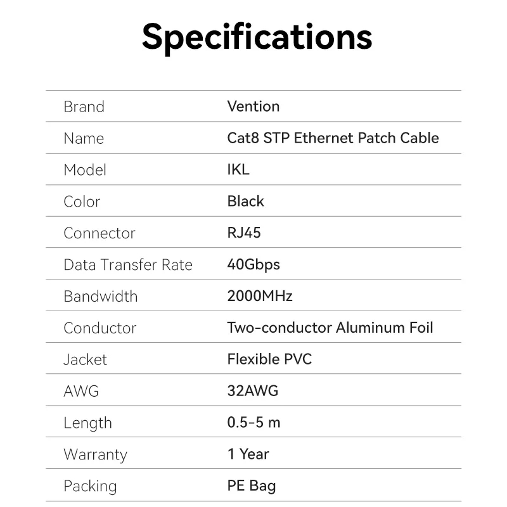Viewport: 507px width, 507px height.
Task: Click the Bandwidth row label
Action: [x=100, y=297]
